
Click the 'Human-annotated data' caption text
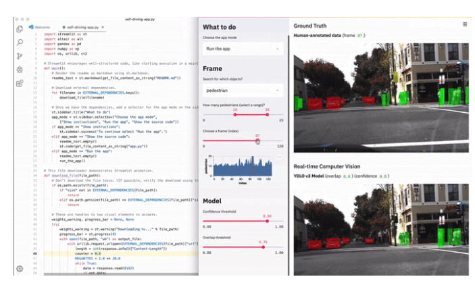click(x=317, y=35)
